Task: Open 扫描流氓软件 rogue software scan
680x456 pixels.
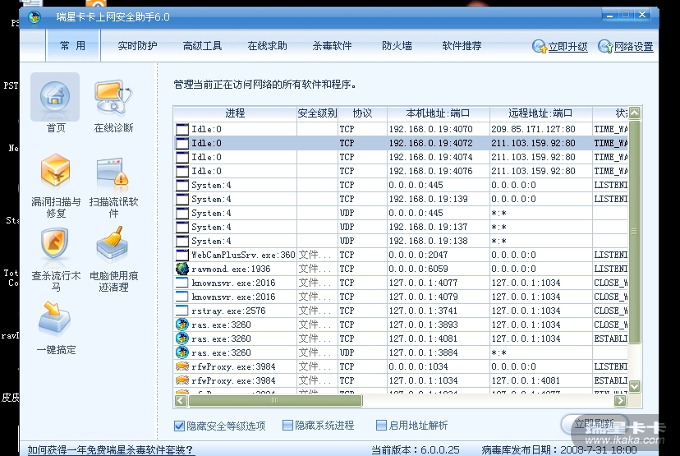Action: click(113, 173)
